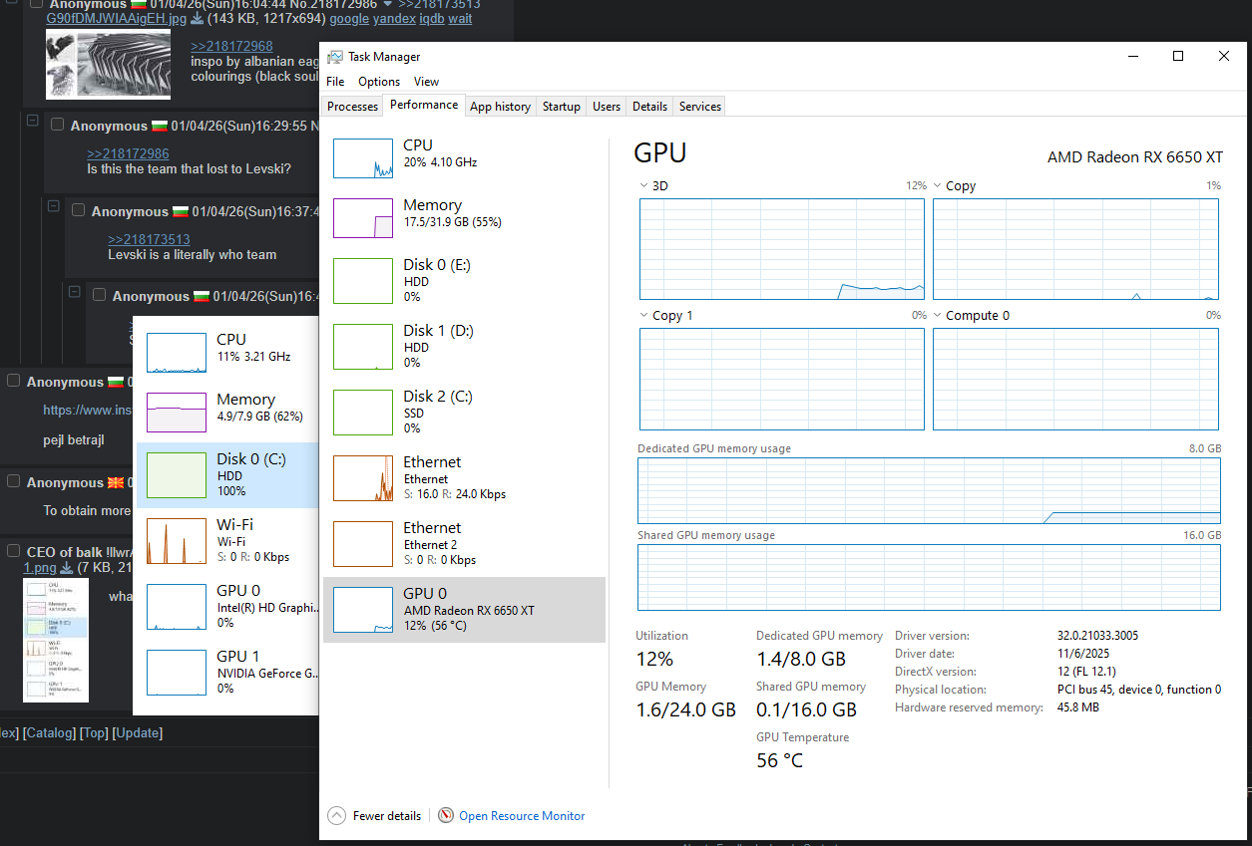
Task: Switch to the Processes tab
Action: (353, 107)
